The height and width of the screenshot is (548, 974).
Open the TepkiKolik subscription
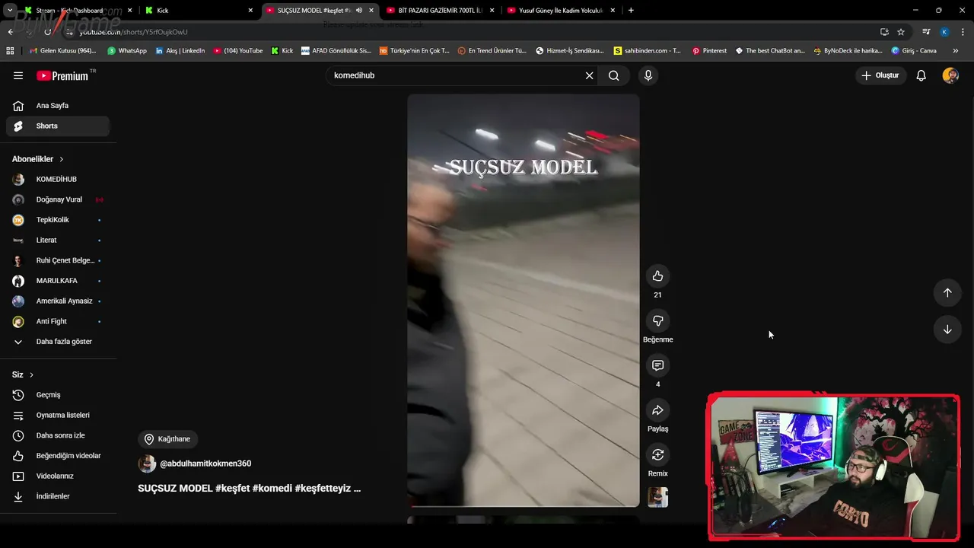(58, 220)
